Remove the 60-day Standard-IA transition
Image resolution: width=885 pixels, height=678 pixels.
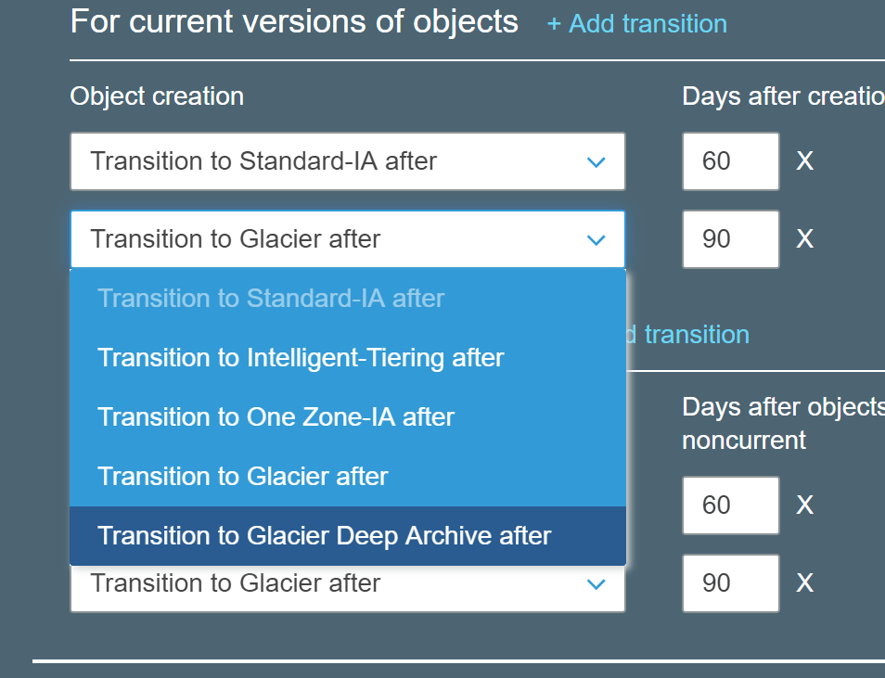point(803,161)
